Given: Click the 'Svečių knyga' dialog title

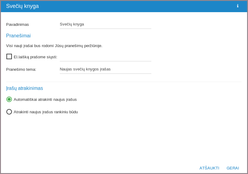Looking at the screenshot, I should tap(22, 6).
